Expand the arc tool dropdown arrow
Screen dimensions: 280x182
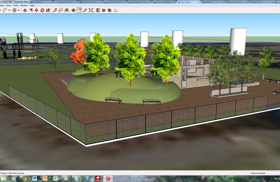9,10
